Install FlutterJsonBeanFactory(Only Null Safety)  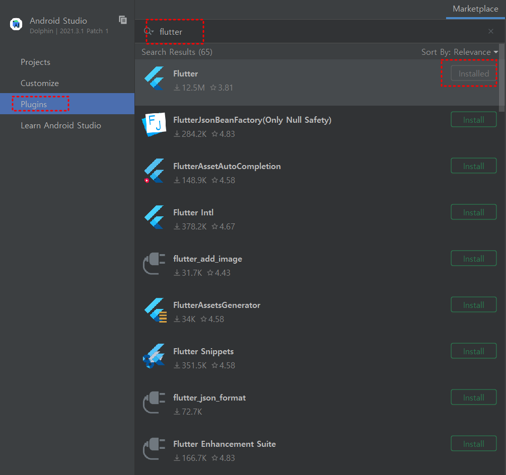tap(473, 120)
